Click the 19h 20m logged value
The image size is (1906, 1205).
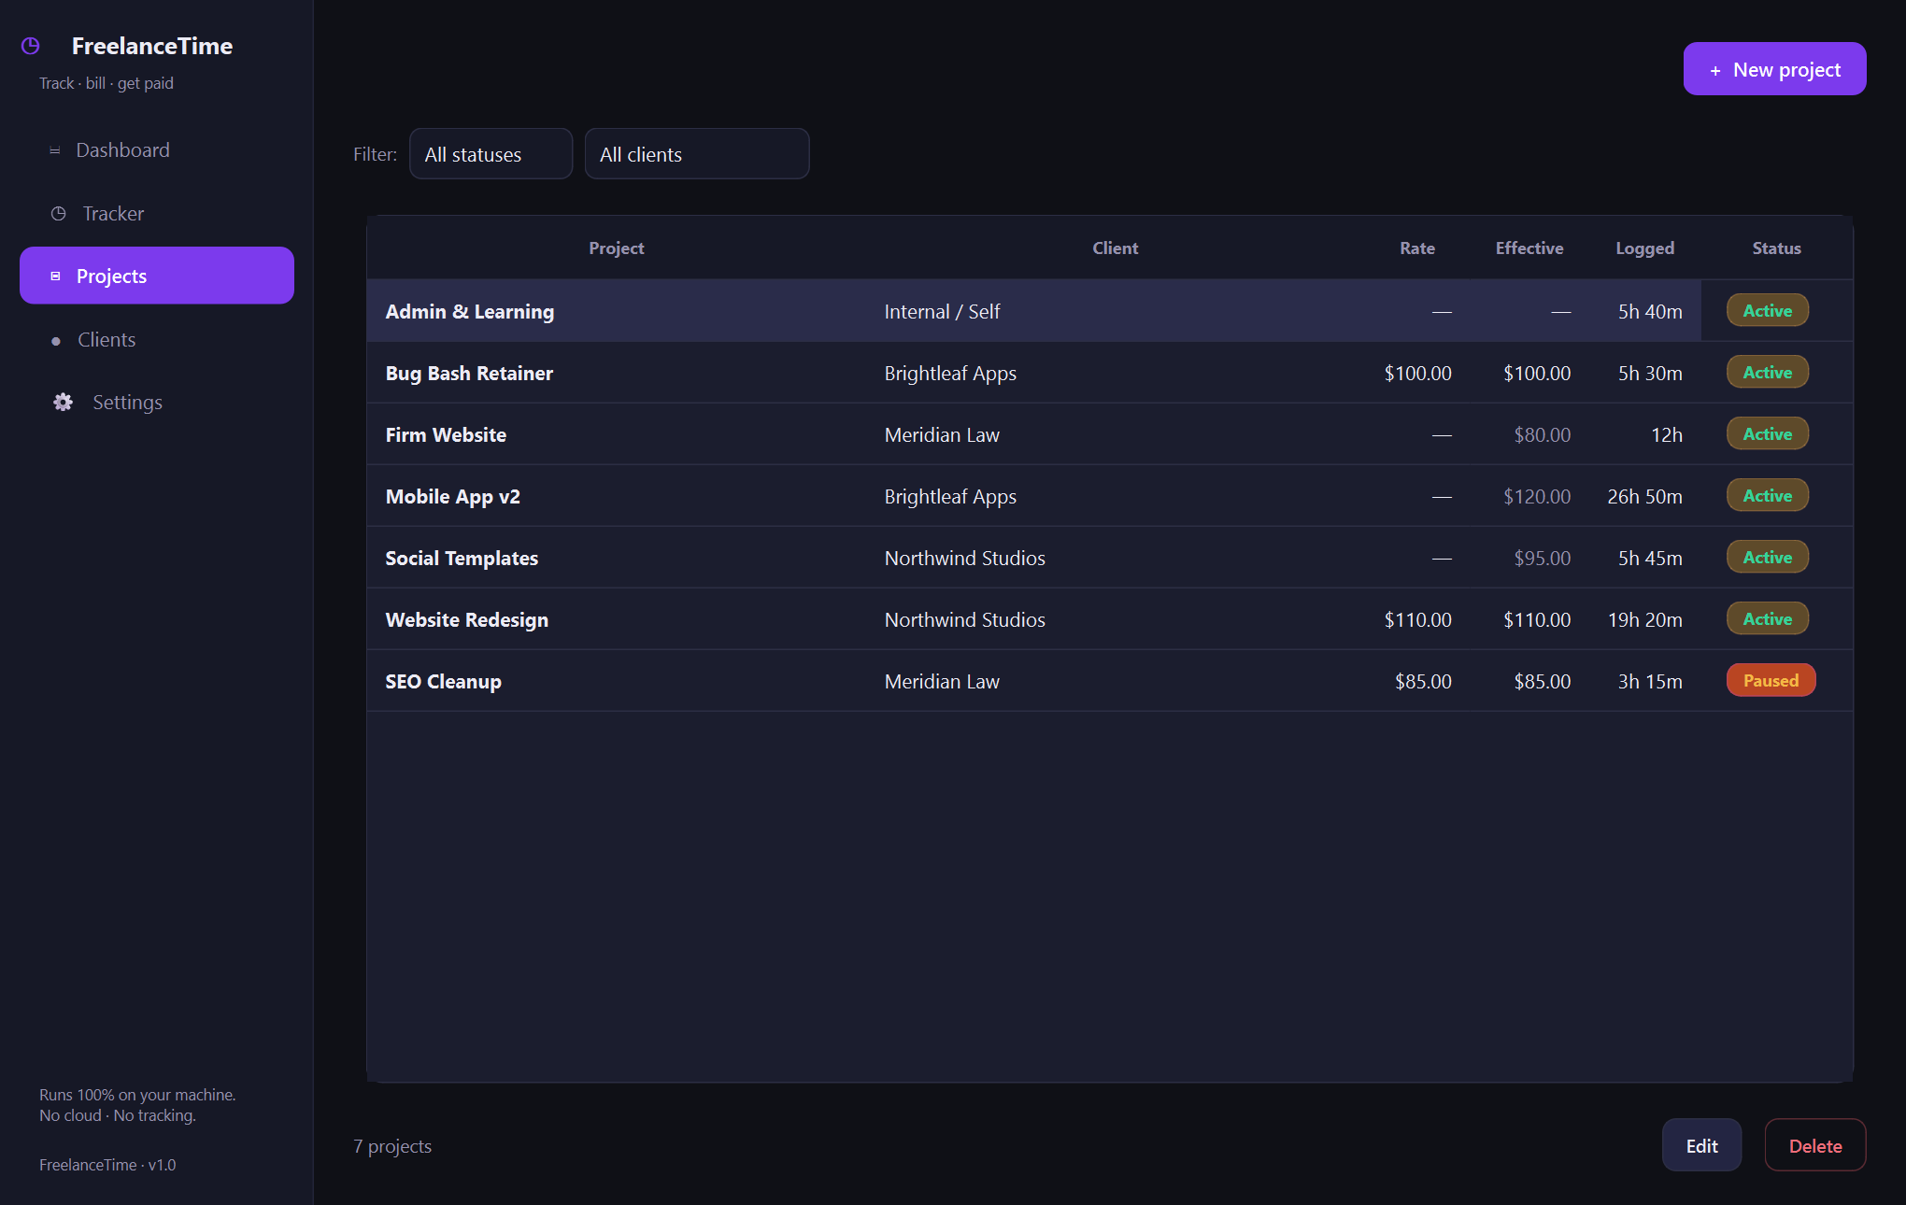(x=1644, y=619)
